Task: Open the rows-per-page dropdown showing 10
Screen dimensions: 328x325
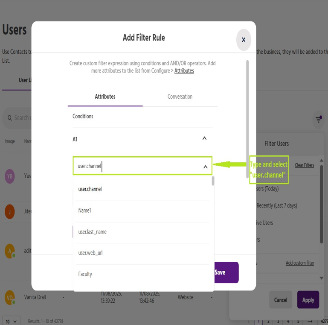Action: click(x=11, y=321)
